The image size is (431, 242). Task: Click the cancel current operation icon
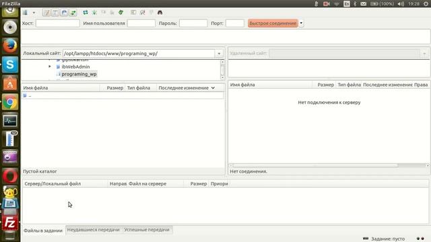[103, 13]
